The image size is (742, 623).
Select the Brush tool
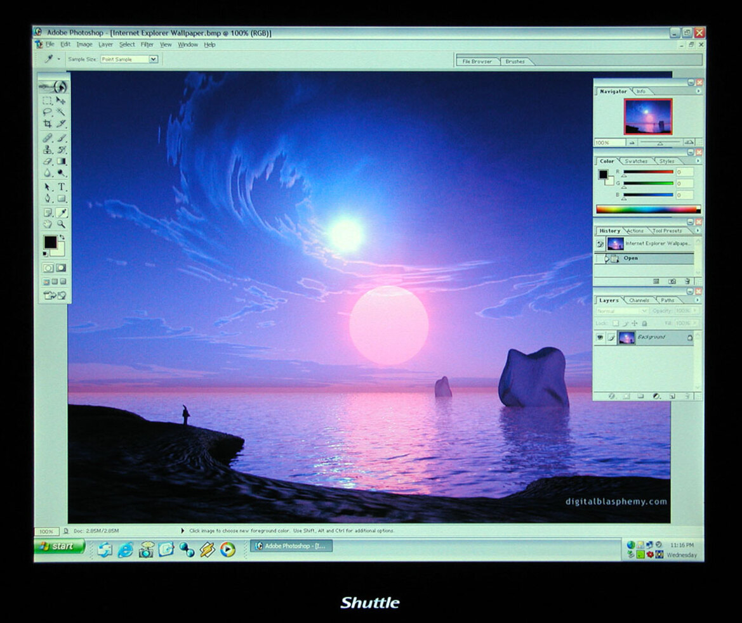coord(62,138)
